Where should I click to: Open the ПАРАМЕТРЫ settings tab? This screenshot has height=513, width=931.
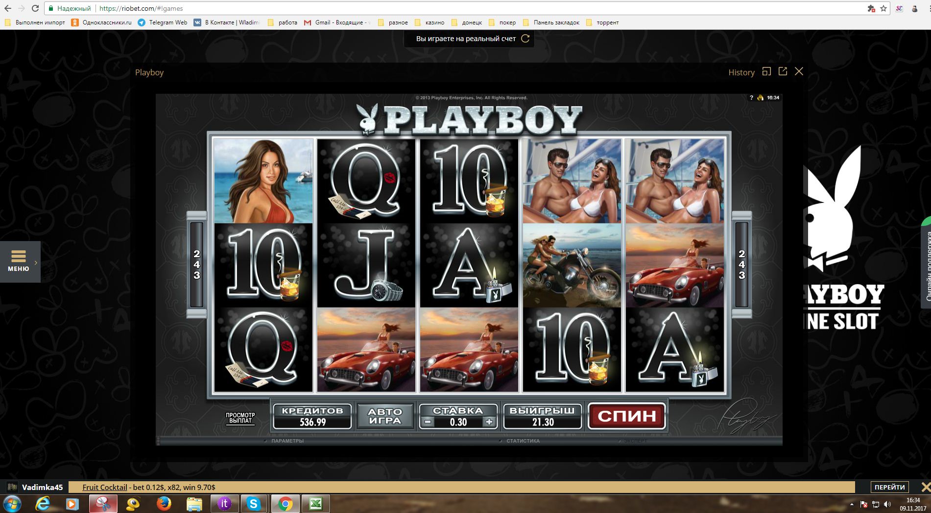click(x=287, y=441)
